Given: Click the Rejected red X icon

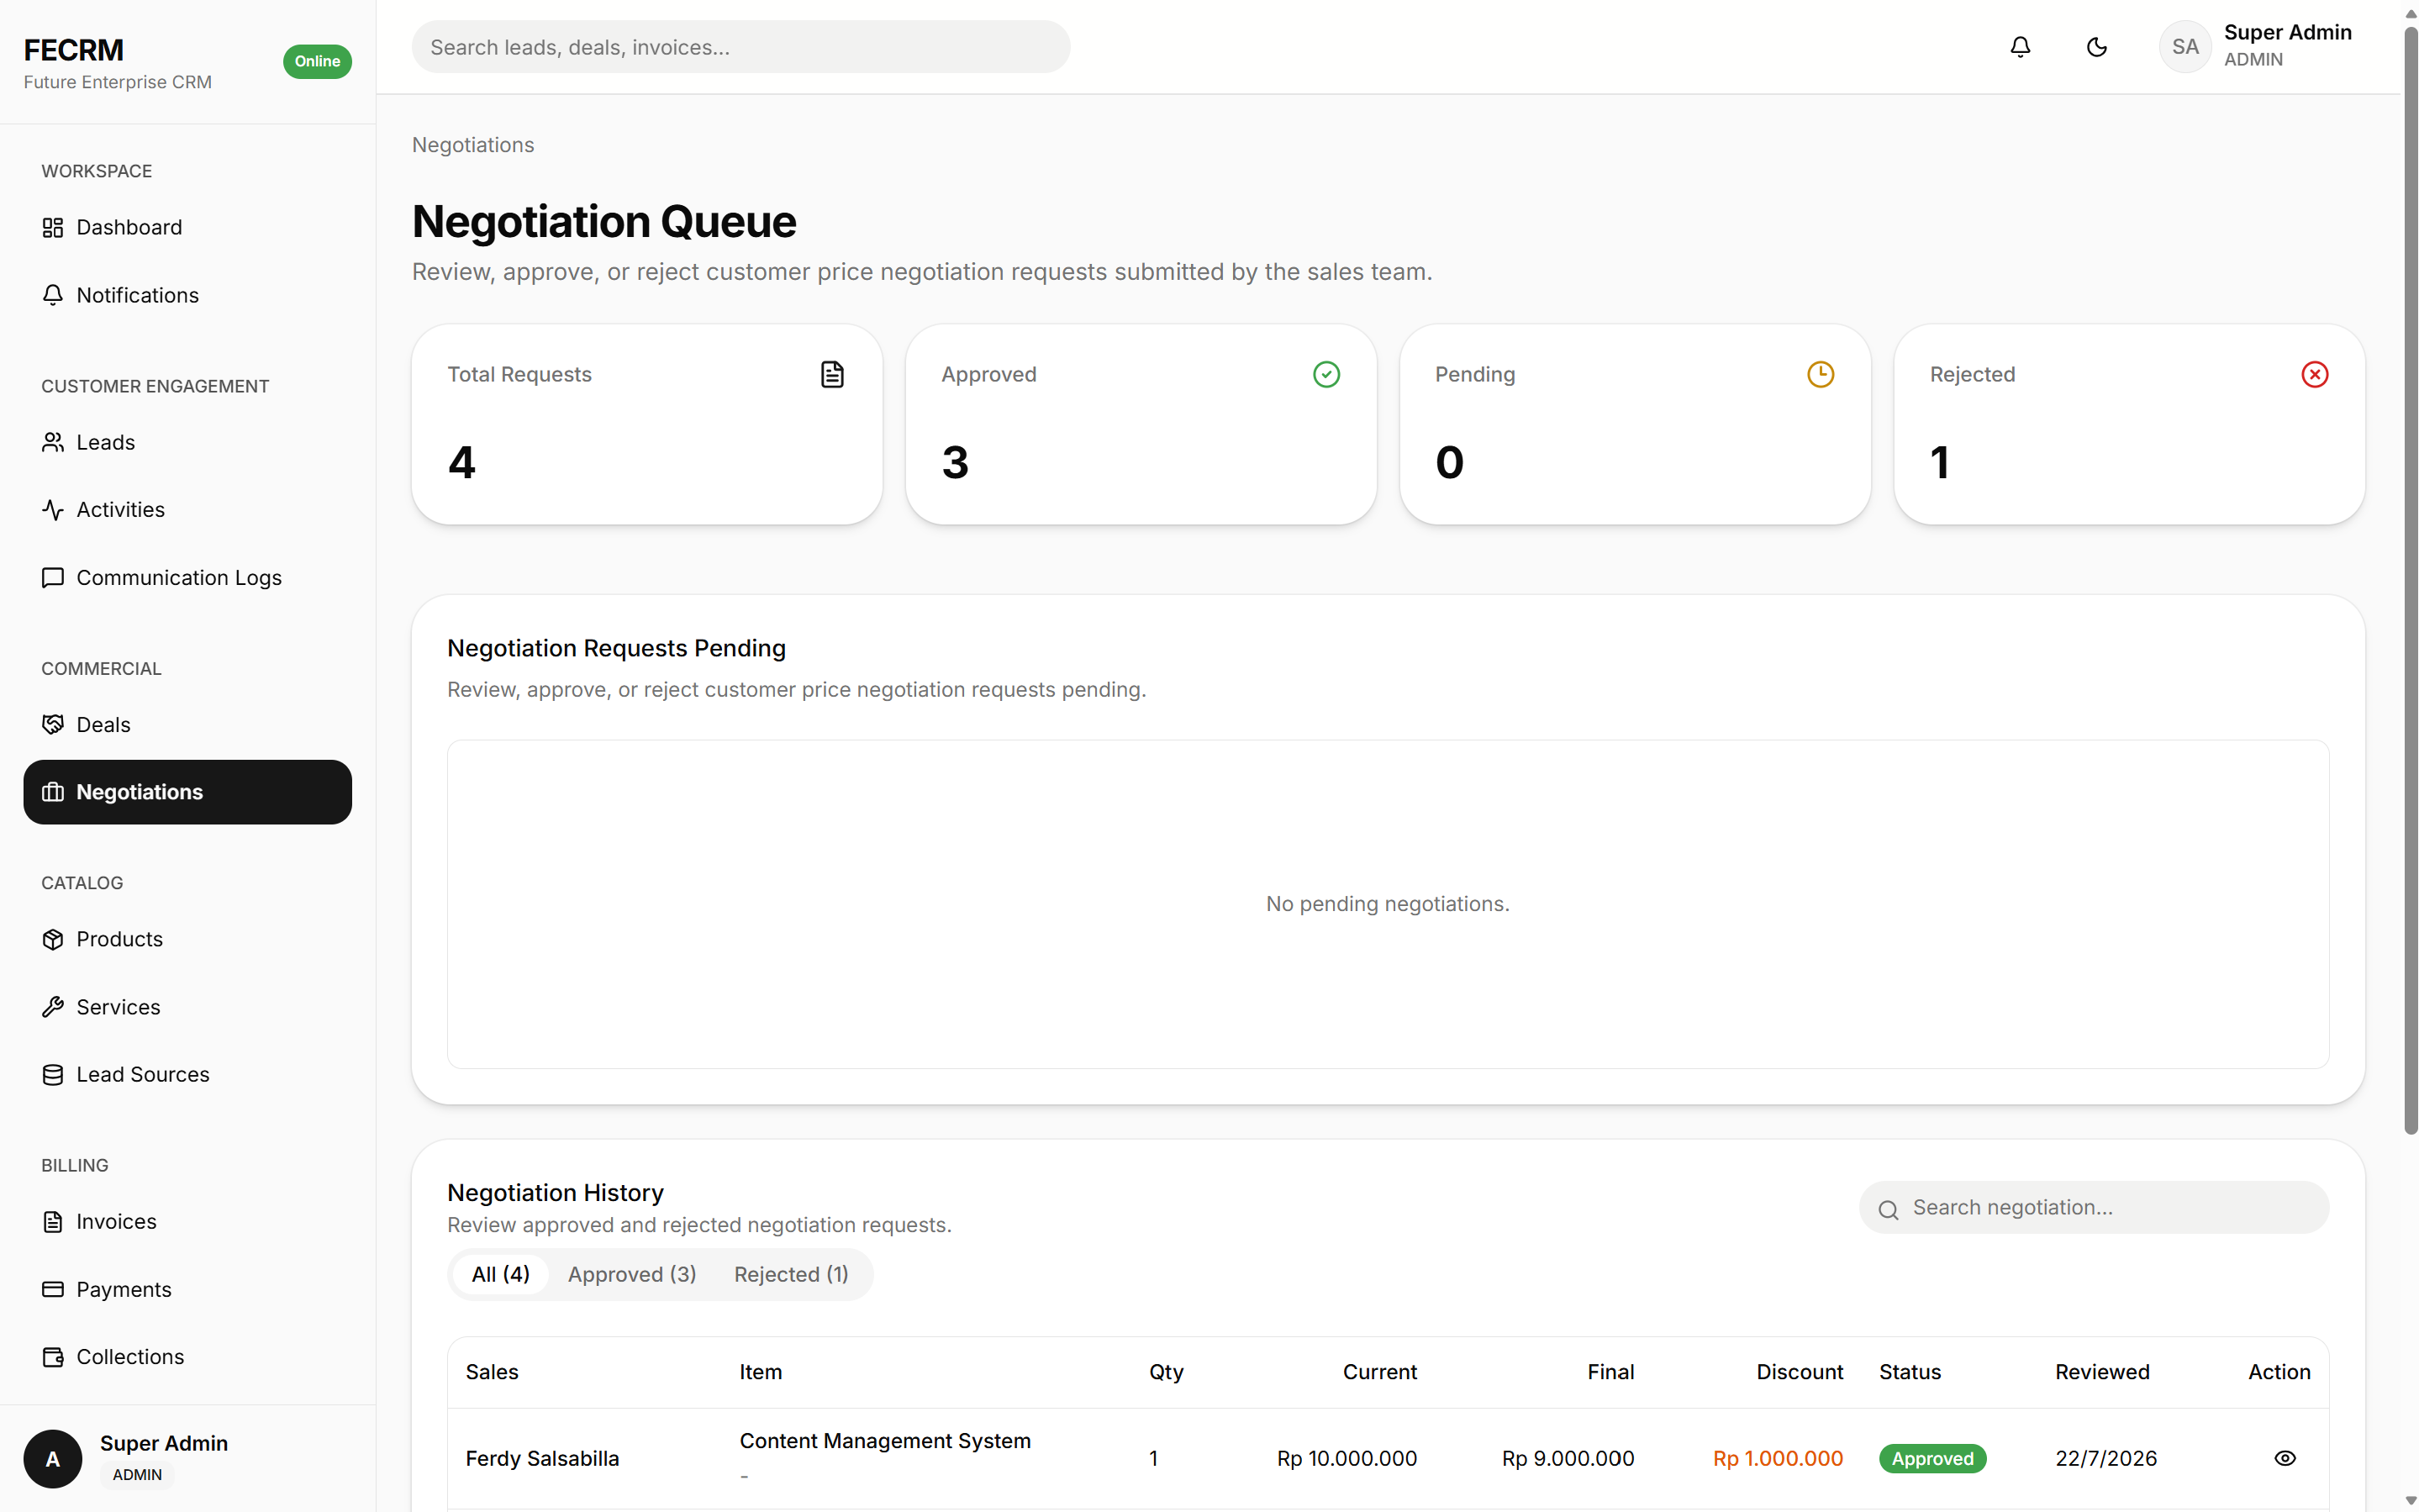Looking at the screenshot, I should [2314, 374].
